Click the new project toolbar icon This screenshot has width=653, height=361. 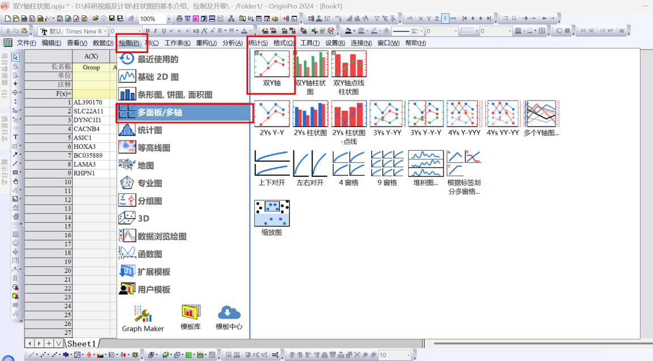pos(7,19)
